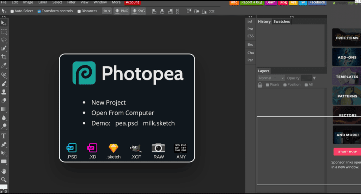
Task: Open the Image menu
Action: tap(28, 2)
